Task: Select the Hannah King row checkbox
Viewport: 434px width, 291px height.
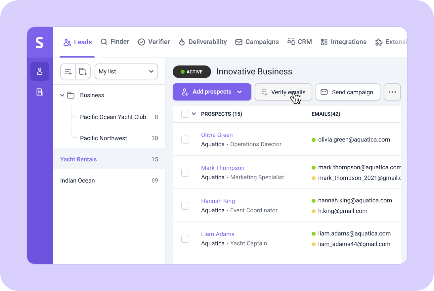Action: pos(185,206)
